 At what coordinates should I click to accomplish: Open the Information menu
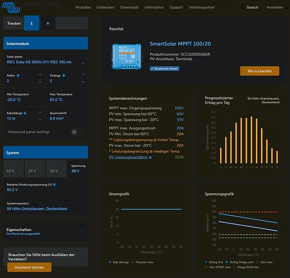coord(154,7)
